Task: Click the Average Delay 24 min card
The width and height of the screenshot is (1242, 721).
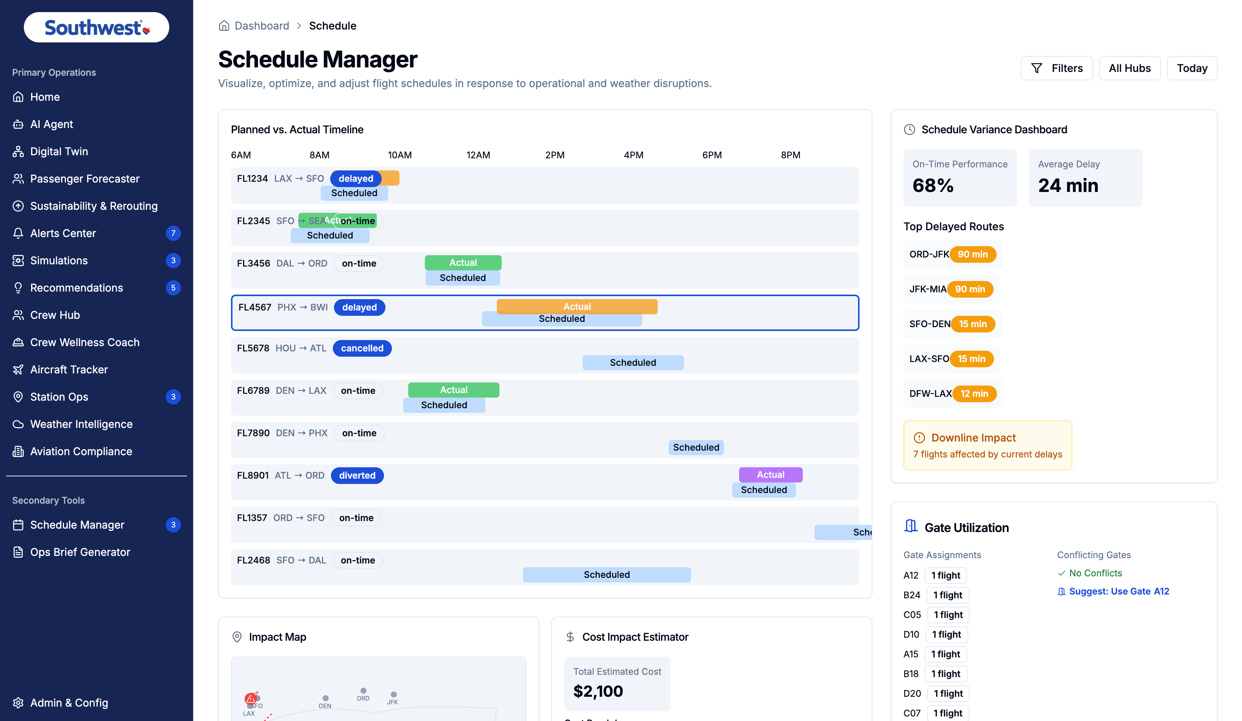Action: 1086,178
